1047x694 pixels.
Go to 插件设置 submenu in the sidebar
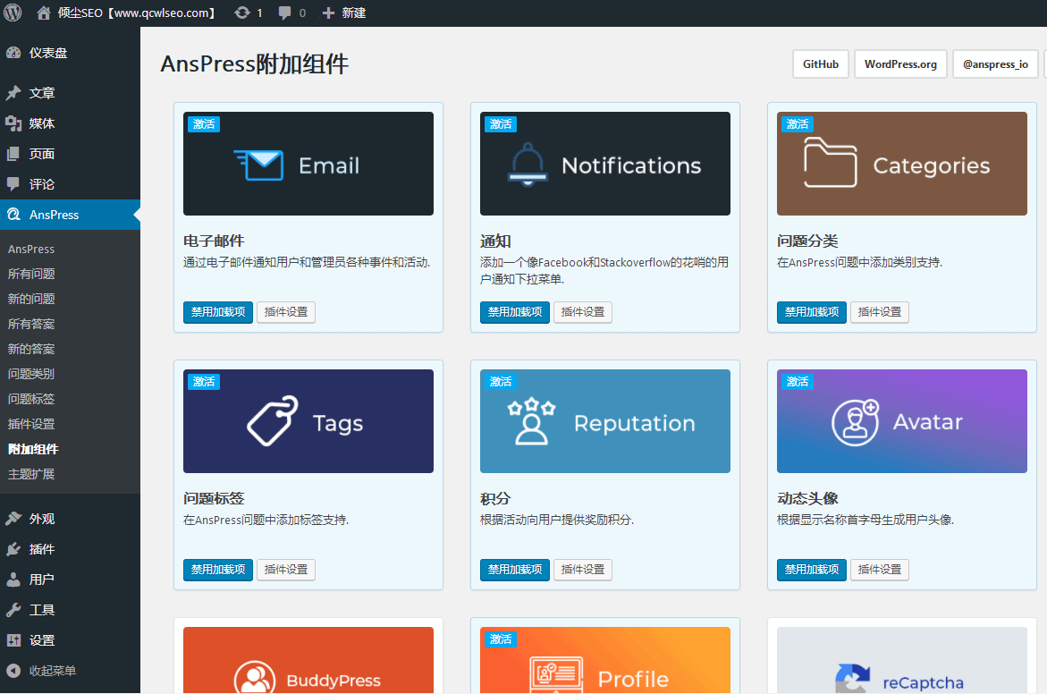(31, 424)
